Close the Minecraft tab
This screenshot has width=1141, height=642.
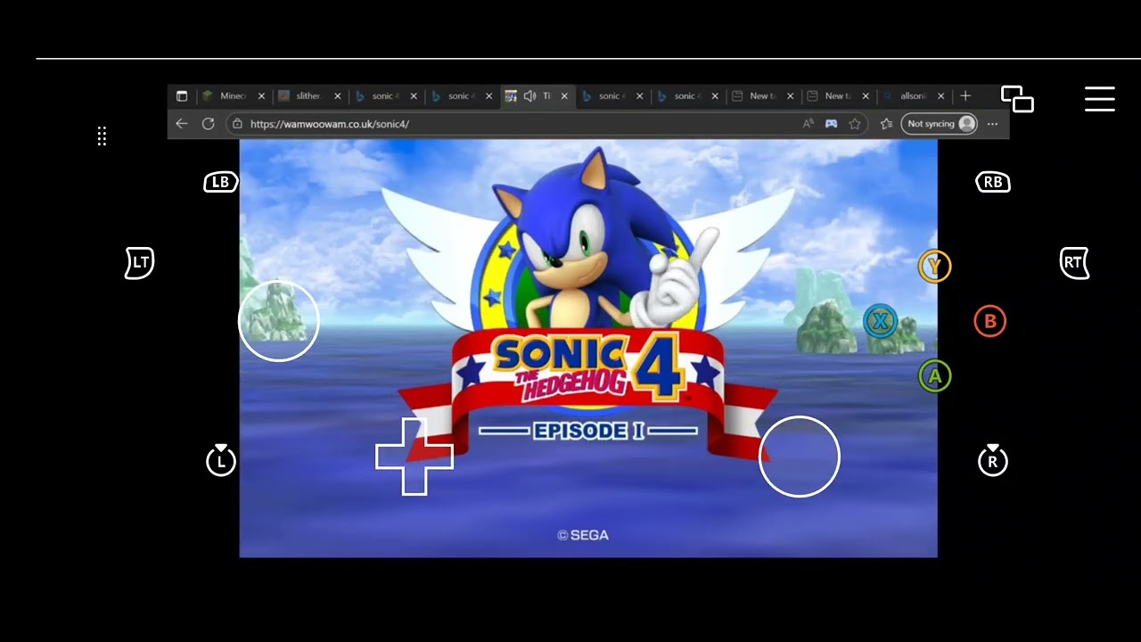pyautogui.click(x=261, y=96)
